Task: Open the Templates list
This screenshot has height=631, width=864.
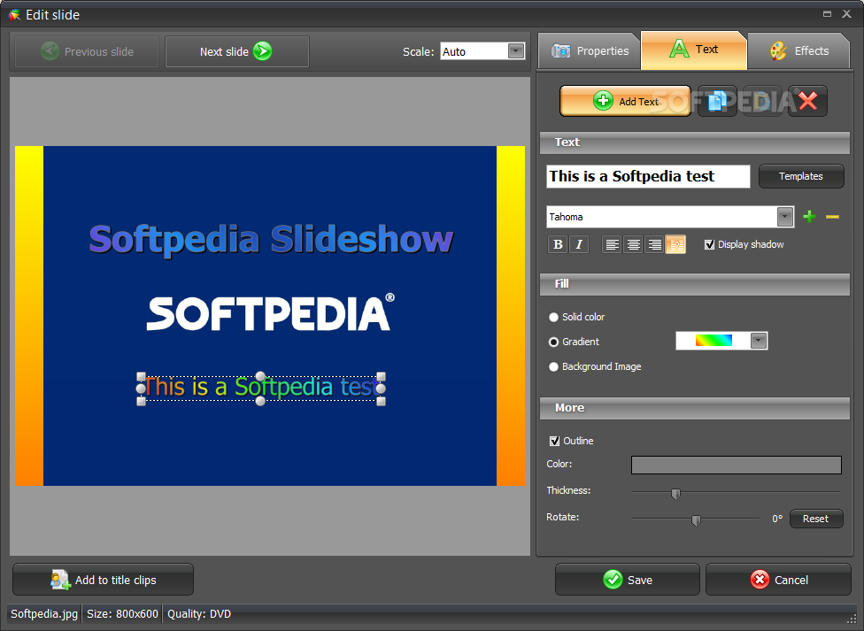Action: [800, 176]
